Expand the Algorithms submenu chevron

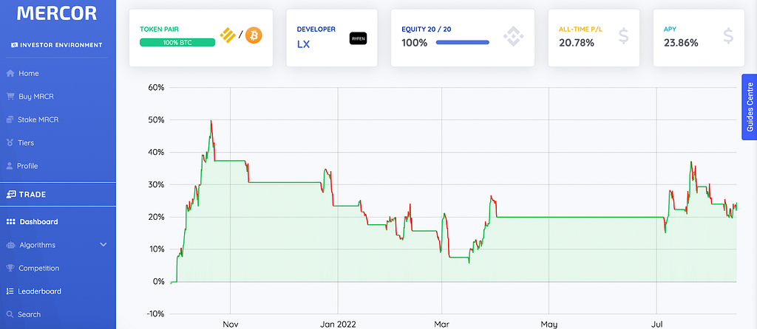tap(103, 245)
